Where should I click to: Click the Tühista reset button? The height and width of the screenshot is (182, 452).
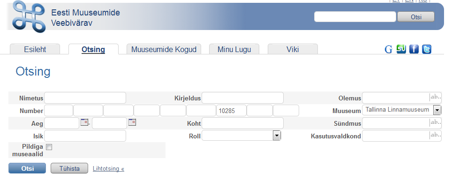[x=69, y=168]
